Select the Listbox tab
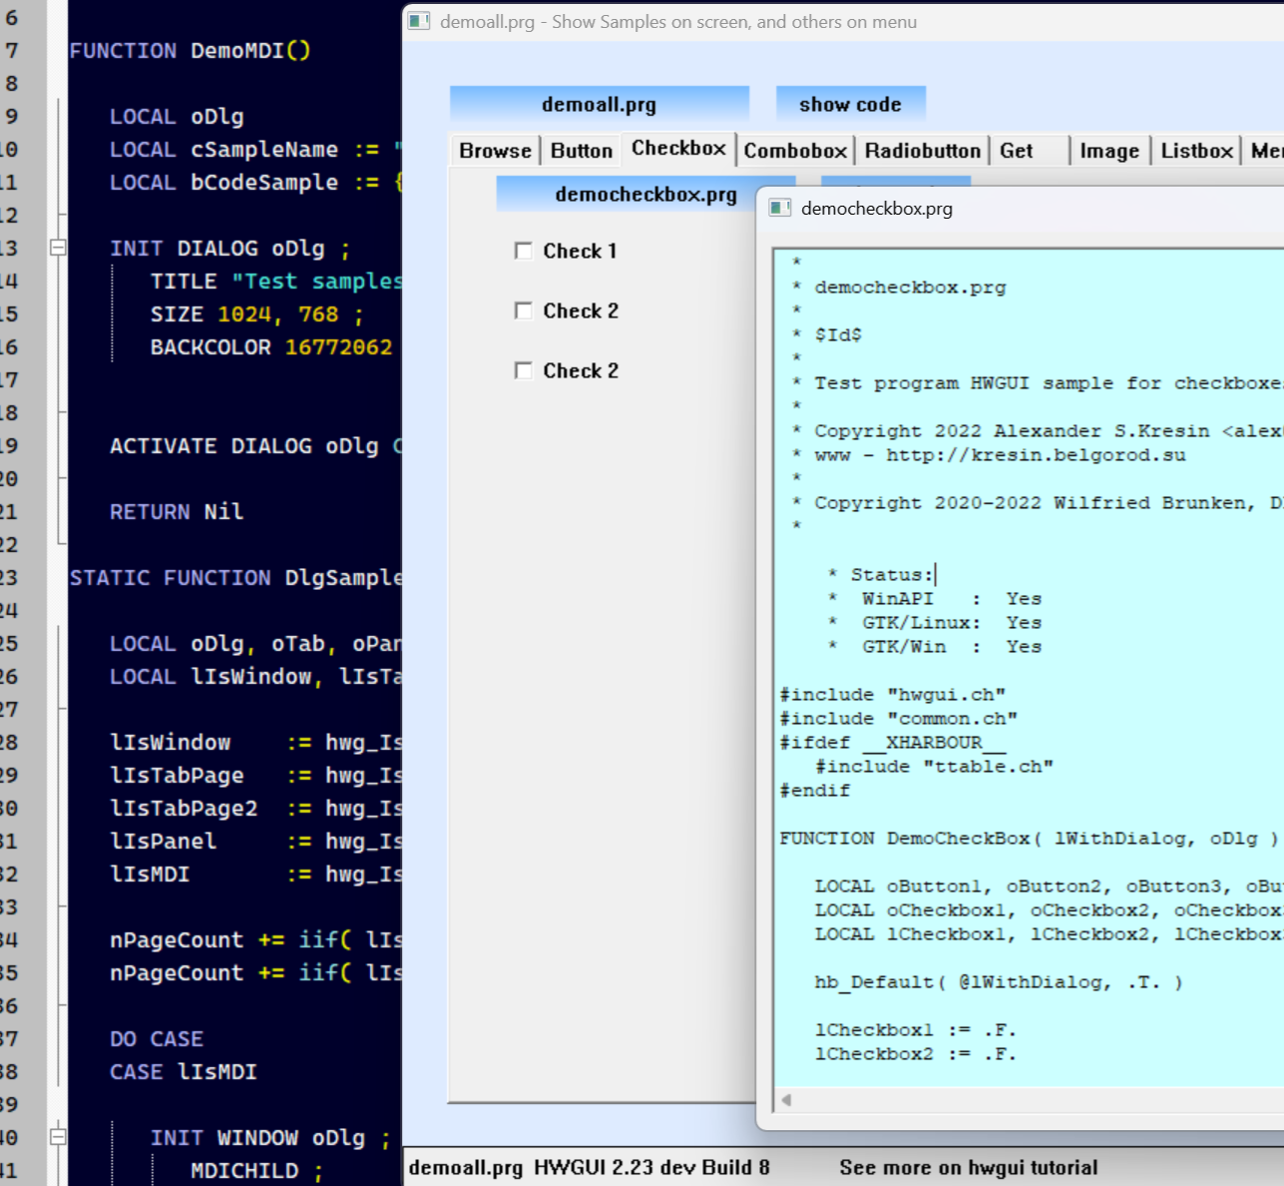This screenshot has height=1186, width=1284. 1196,151
